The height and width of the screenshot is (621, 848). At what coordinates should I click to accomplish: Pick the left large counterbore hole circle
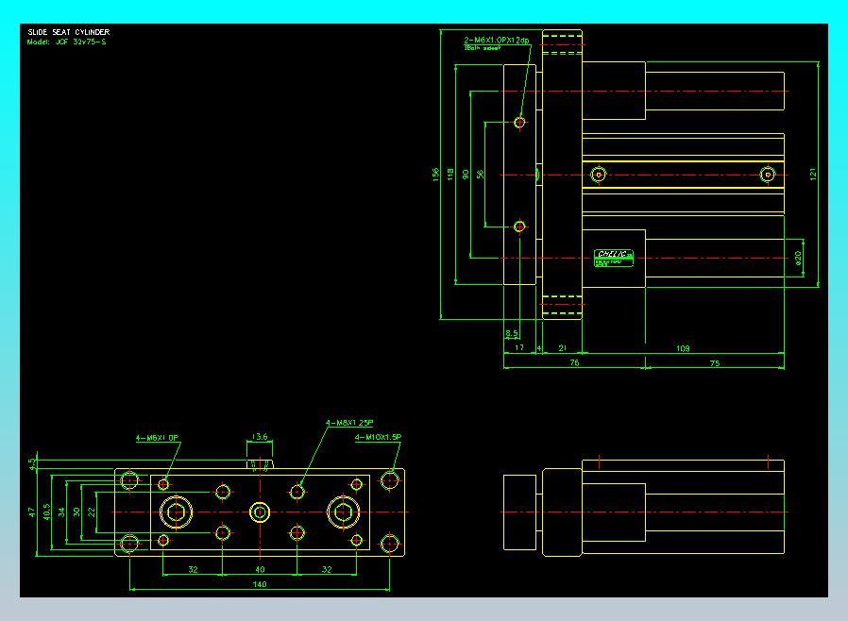tap(176, 512)
